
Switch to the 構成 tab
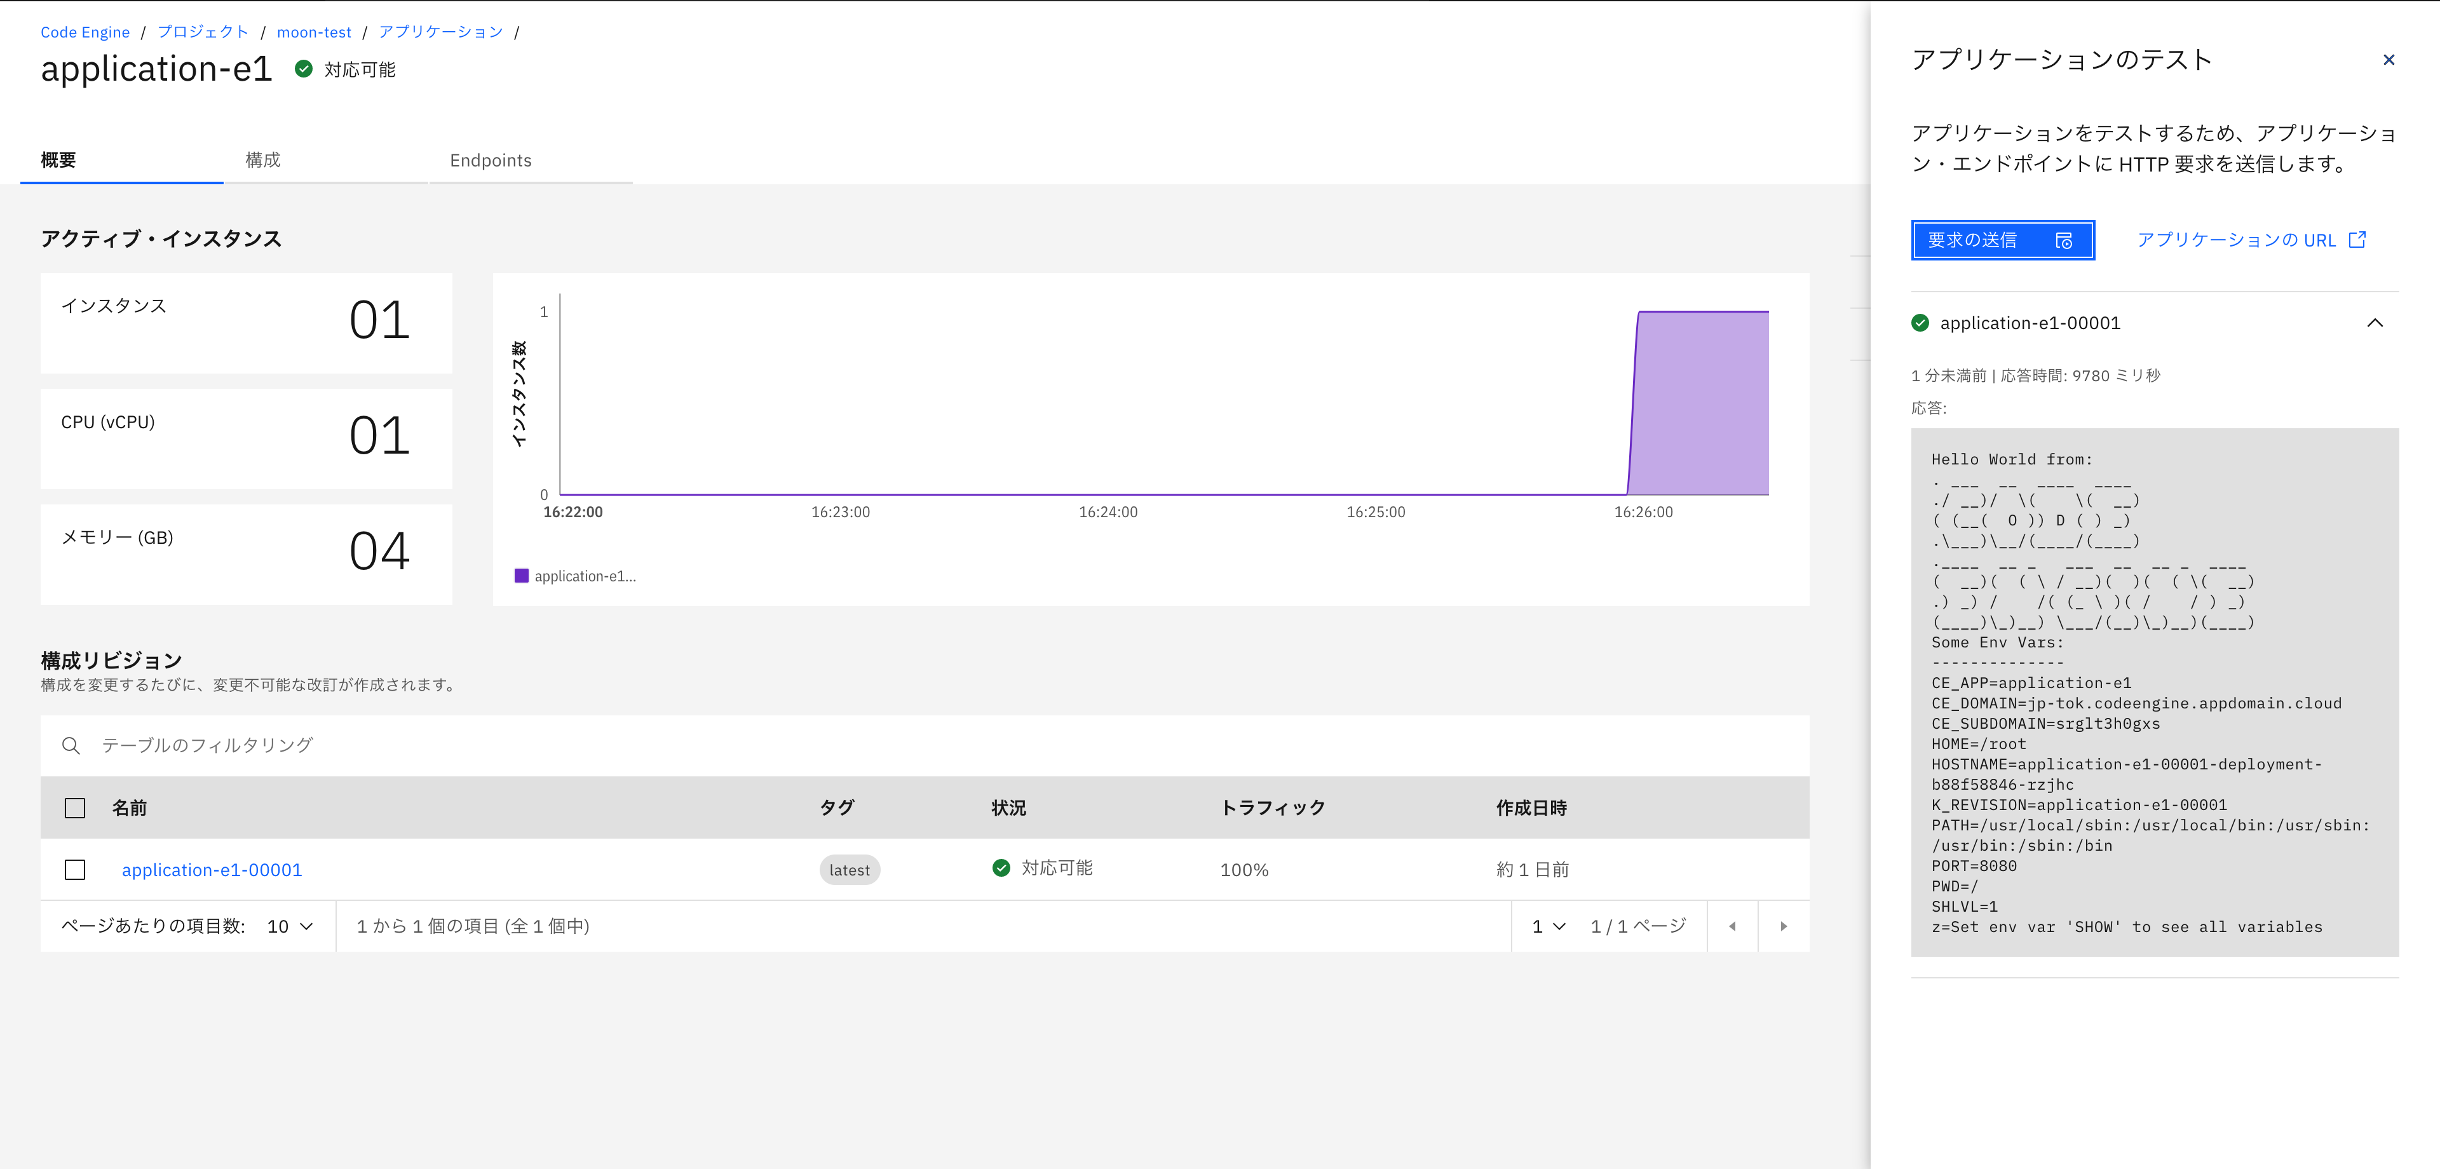click(262, 160)
